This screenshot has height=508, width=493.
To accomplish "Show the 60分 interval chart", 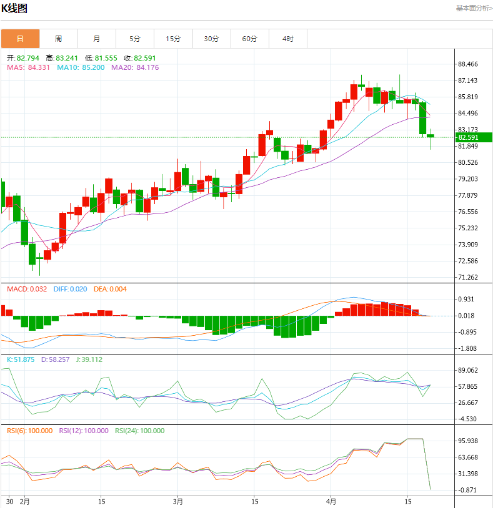I will (x=250, y=39).
